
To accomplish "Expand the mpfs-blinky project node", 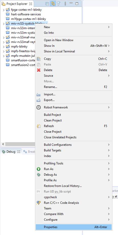I will (4, 47).
